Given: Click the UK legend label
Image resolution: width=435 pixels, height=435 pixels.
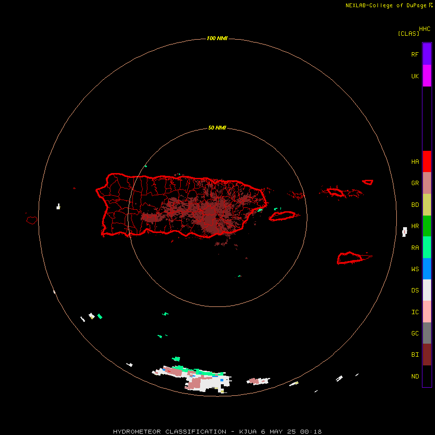Looking at the screenshot, I should tap(415, 76).
